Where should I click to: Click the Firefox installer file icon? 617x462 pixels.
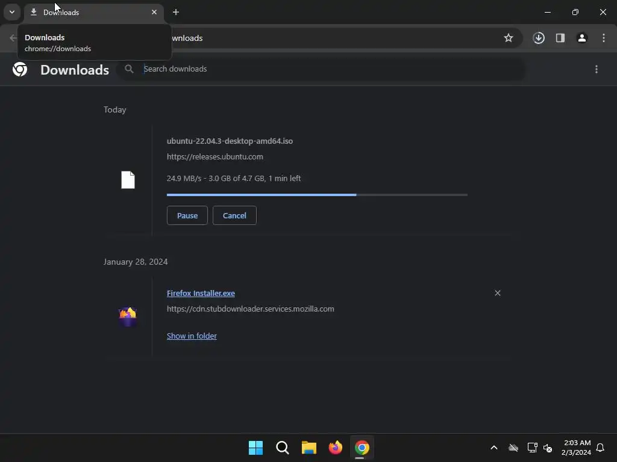pyautogui.click(x=128, y=316)
